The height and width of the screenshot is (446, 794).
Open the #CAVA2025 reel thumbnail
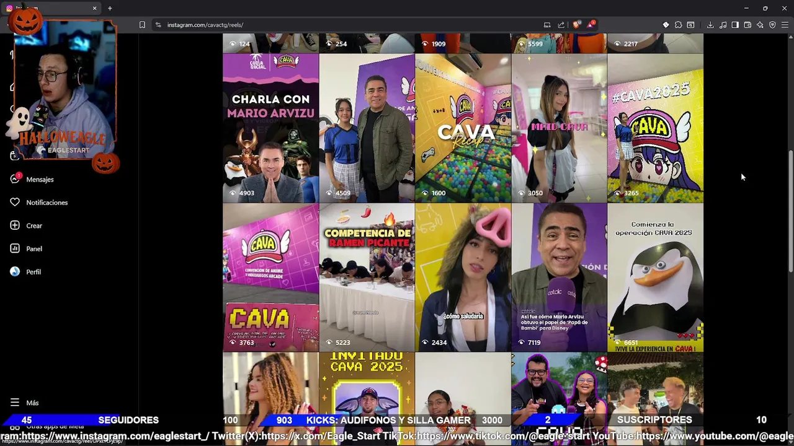[x=655, y=128]
